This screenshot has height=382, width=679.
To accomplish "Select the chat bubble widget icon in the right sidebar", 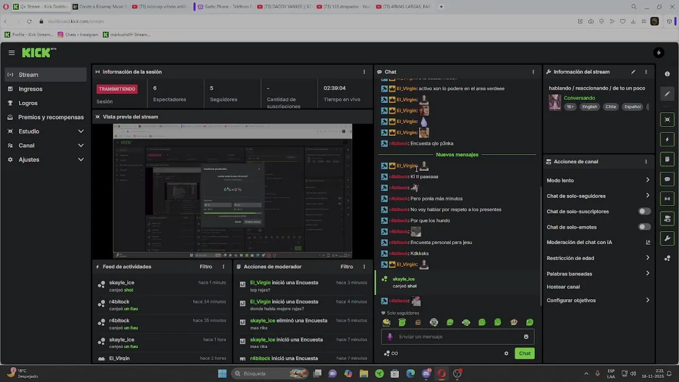I will tap(667, 179).
